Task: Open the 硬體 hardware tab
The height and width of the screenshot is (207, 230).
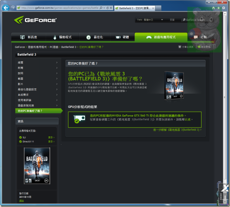Action: [122, 37]
